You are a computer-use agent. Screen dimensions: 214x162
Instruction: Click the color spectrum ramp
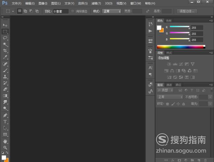pyautogui.click(x=181, y=47)
